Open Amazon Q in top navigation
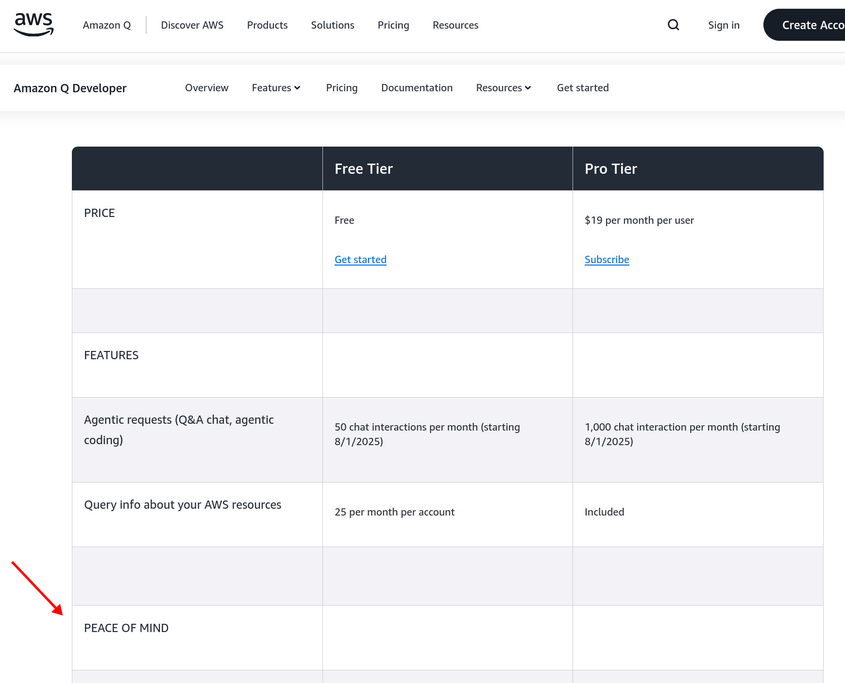This screenshot has width=845, height=683. 106,25
